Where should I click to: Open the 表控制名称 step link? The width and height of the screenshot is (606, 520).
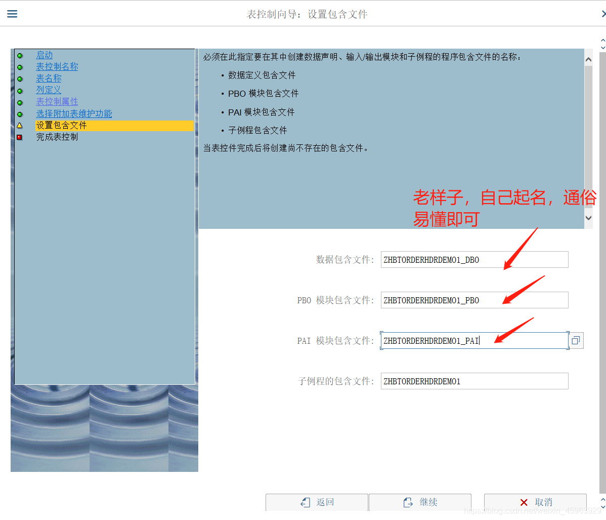[57, 66]
